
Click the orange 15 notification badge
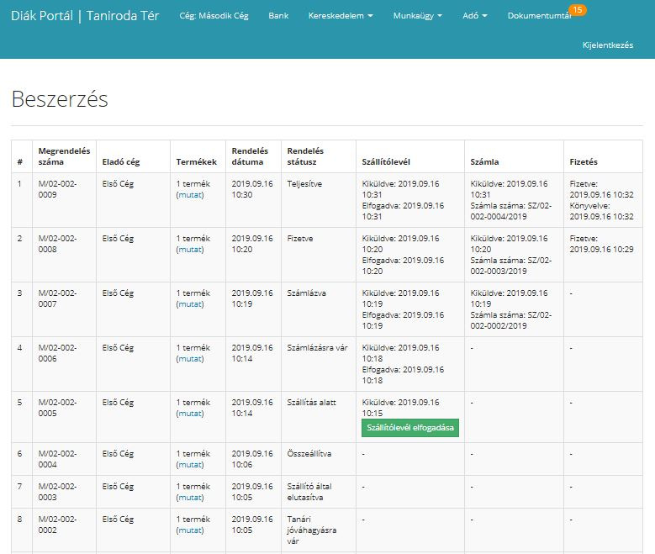click(x=578, y=9)
